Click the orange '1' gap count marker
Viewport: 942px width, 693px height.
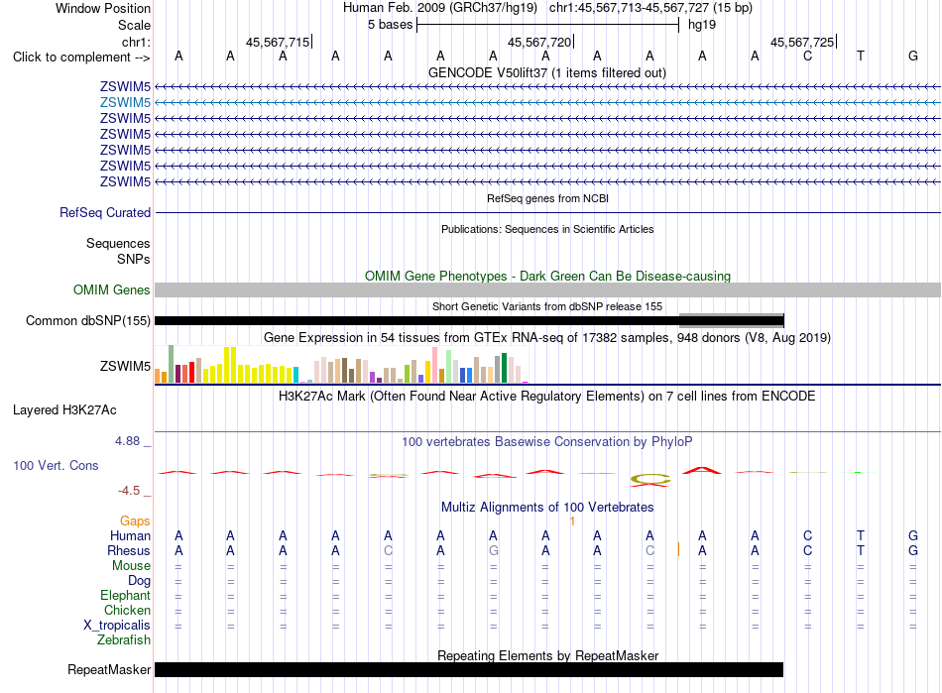tap(572, 521)
